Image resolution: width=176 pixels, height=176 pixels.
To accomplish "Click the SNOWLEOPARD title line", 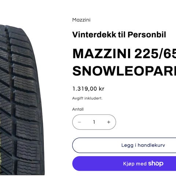I will [x=124, y=71].
